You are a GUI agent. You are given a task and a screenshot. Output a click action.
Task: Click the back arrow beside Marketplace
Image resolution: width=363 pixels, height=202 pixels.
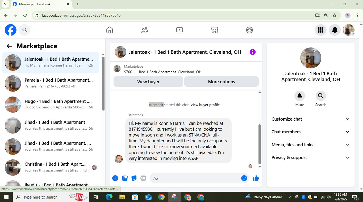[9, 46]
